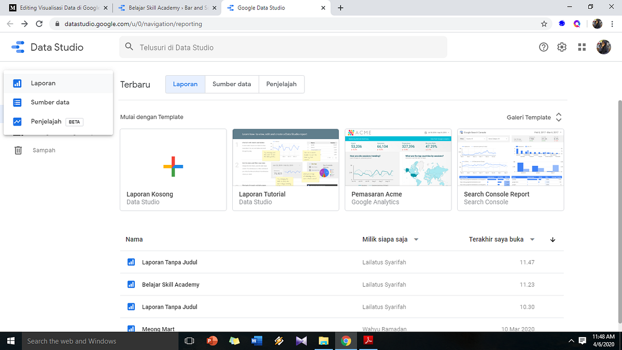Toggle sort direction arrow

tap(553, 240)
